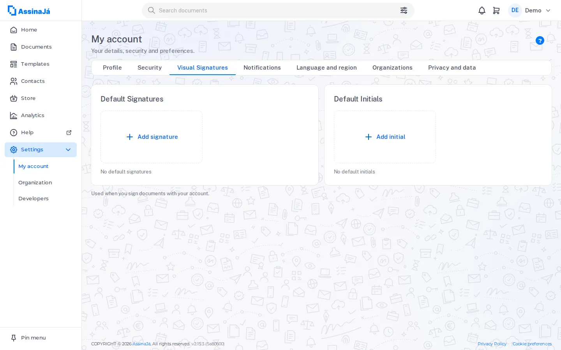Click the AssinaJá footer link

tap(141, 344)
